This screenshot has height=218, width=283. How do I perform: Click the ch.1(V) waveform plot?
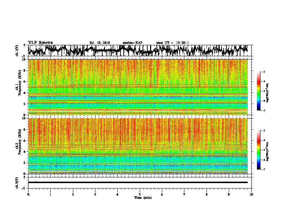click(x=139, y=51)
